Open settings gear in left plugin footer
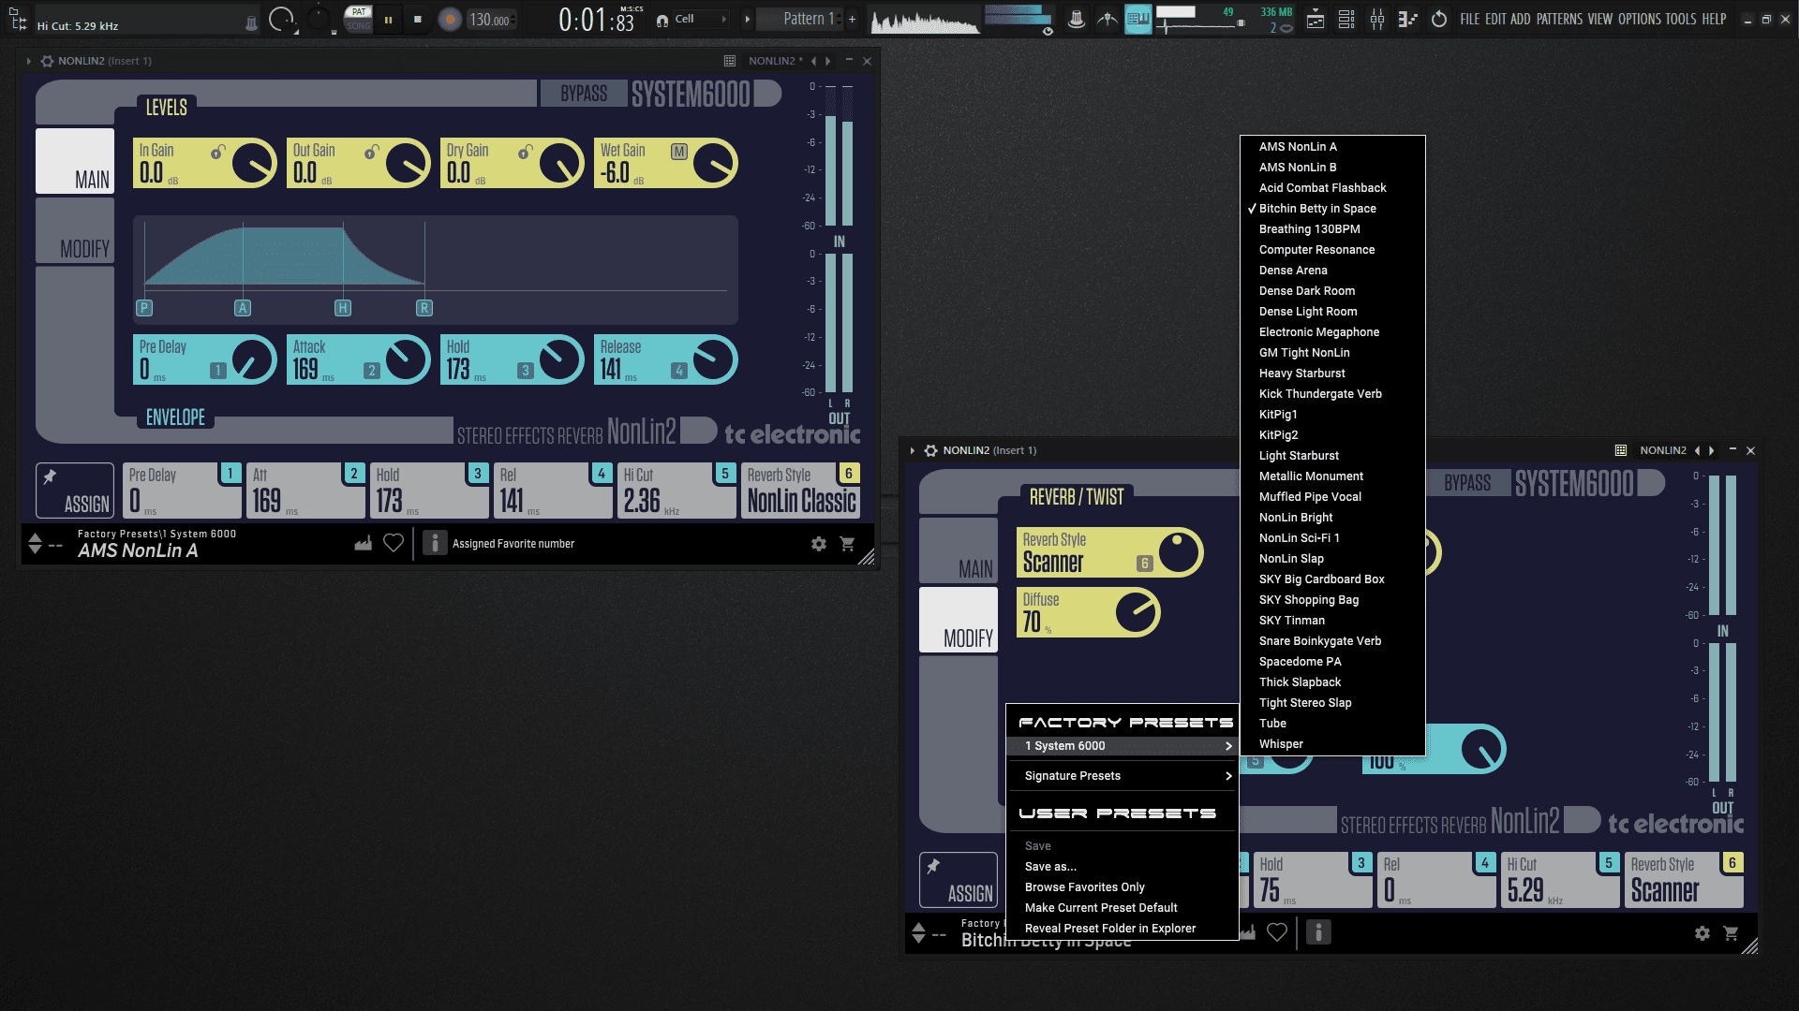The image size is (1799, 1011). (x=819, y=544)
